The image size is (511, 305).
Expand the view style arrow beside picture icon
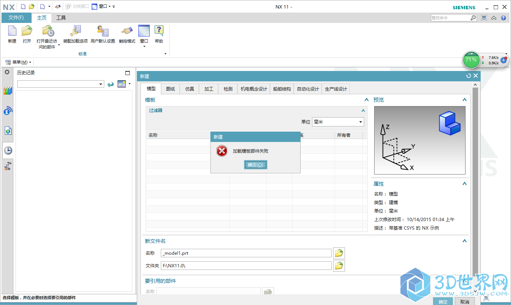(x=129, y=84)
